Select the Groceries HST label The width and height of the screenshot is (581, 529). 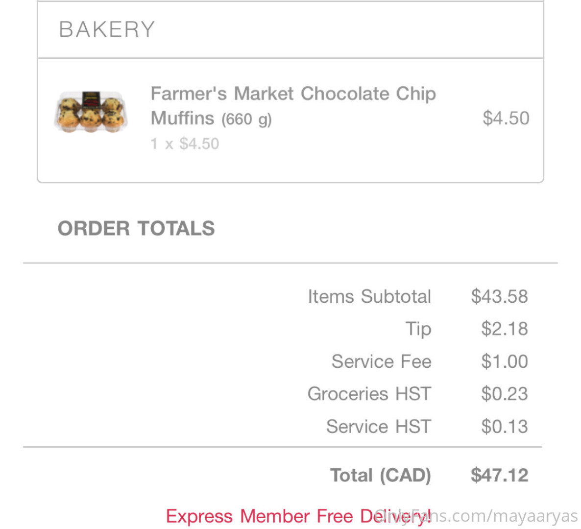[x=369, y=394]
